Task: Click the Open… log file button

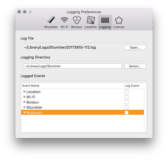Action: pyautogui.click(x=135, y=47)
